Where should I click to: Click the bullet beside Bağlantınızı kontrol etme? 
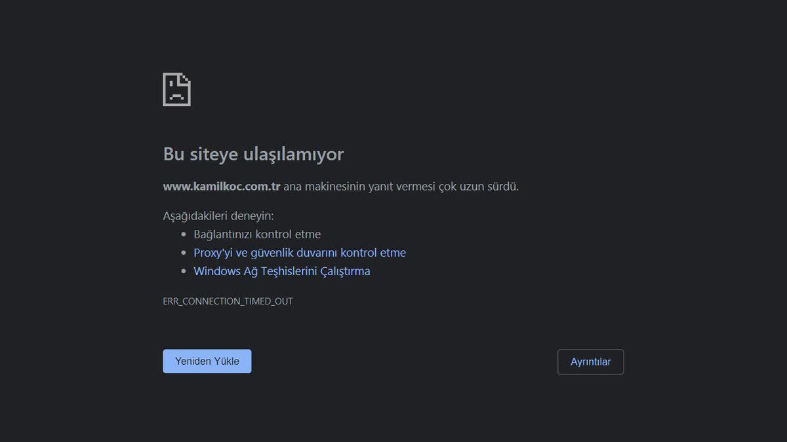coord(183,234)
